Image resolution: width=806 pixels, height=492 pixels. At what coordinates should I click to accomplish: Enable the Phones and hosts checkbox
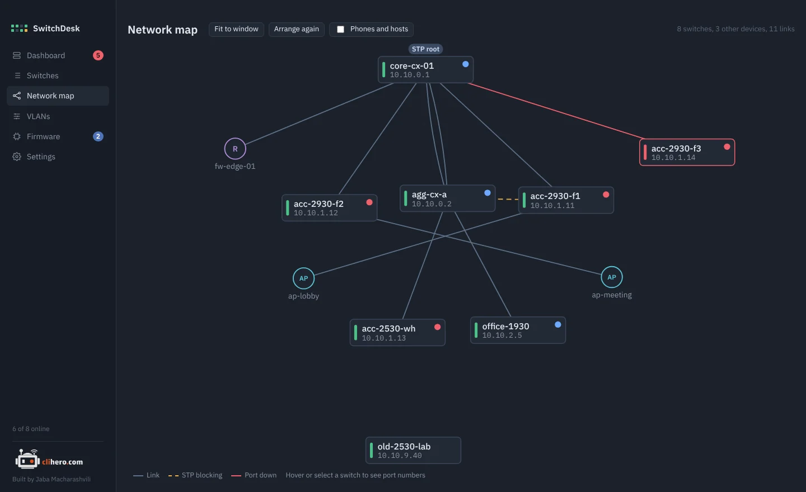click(x=340, y=29)
